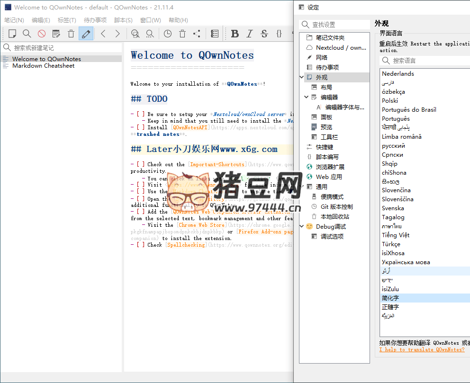Open the note search tool

coord(26,34)
